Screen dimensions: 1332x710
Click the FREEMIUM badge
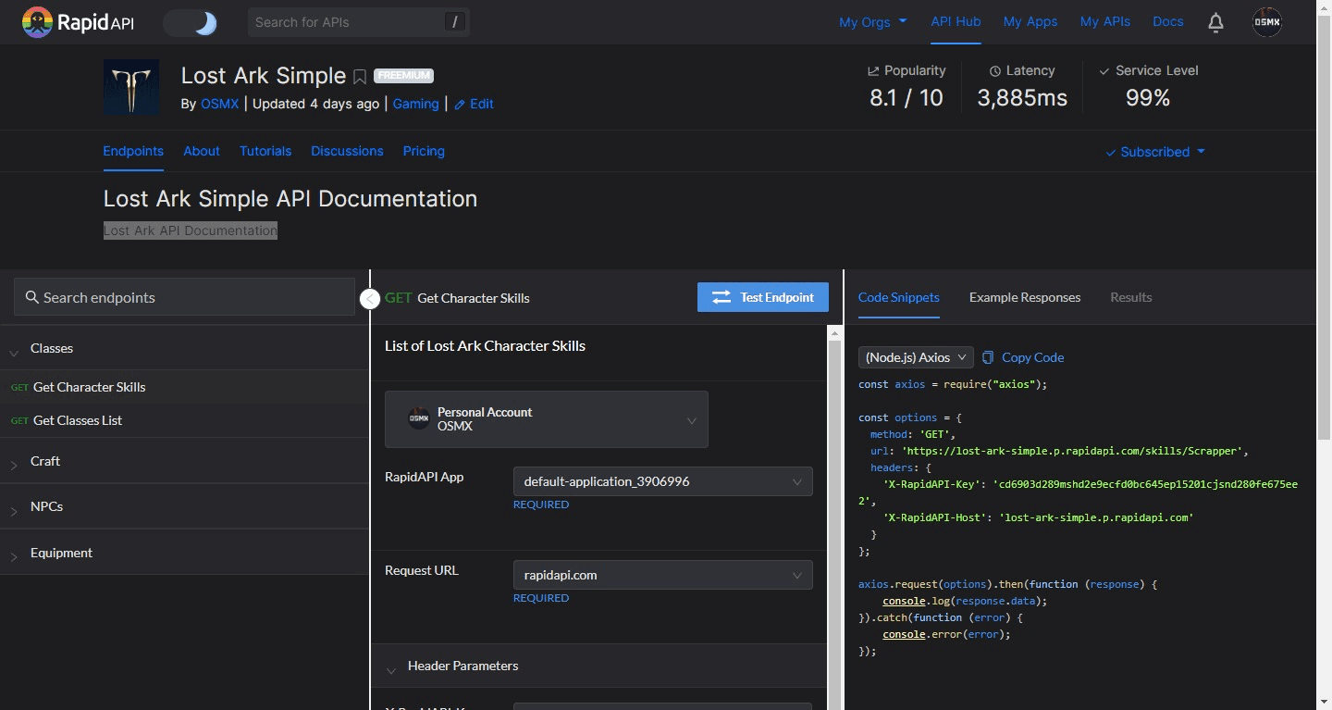403,76
